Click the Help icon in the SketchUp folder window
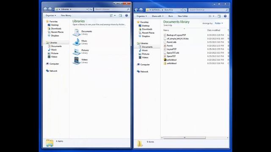This screenshot has width=271, height=152. (x=225, y=16)
